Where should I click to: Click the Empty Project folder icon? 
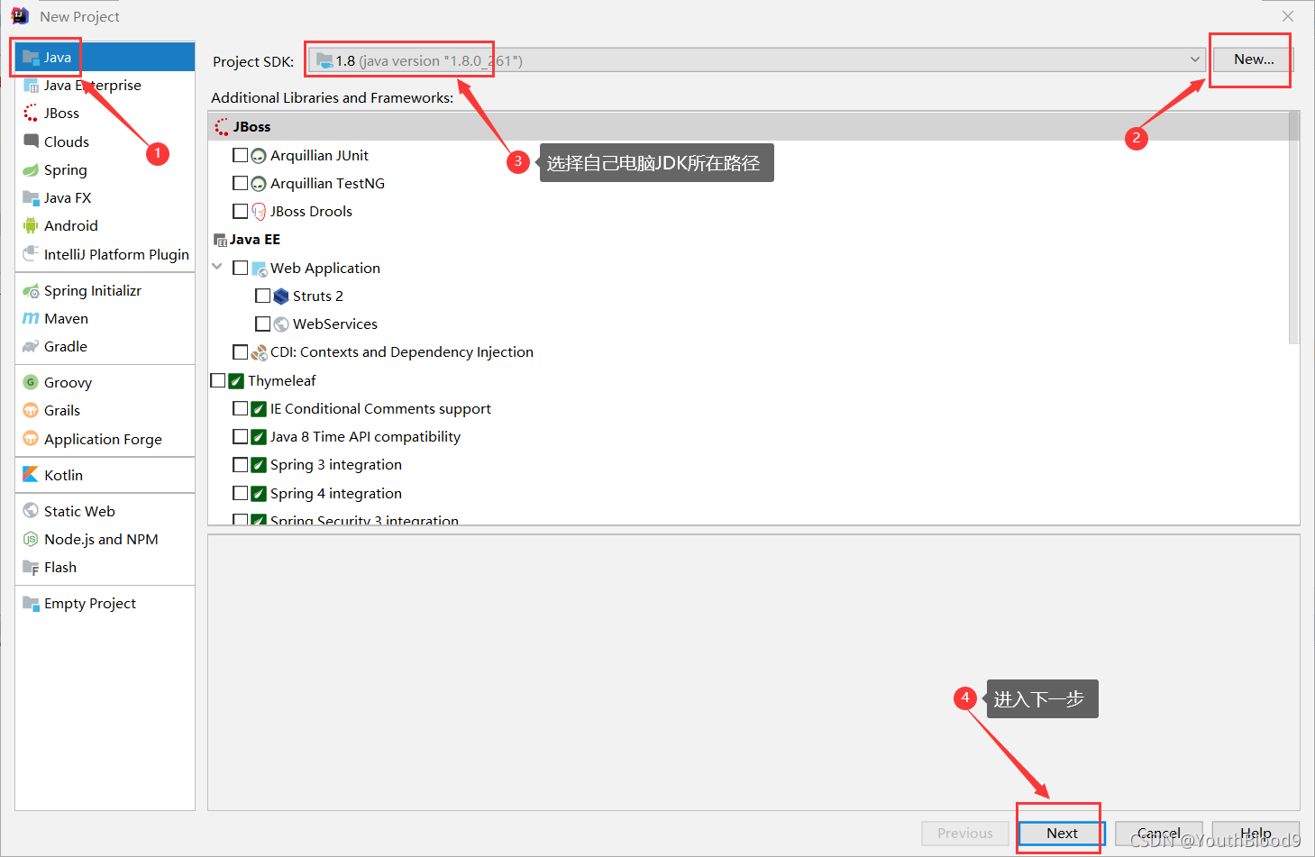(x=31, y=604)
